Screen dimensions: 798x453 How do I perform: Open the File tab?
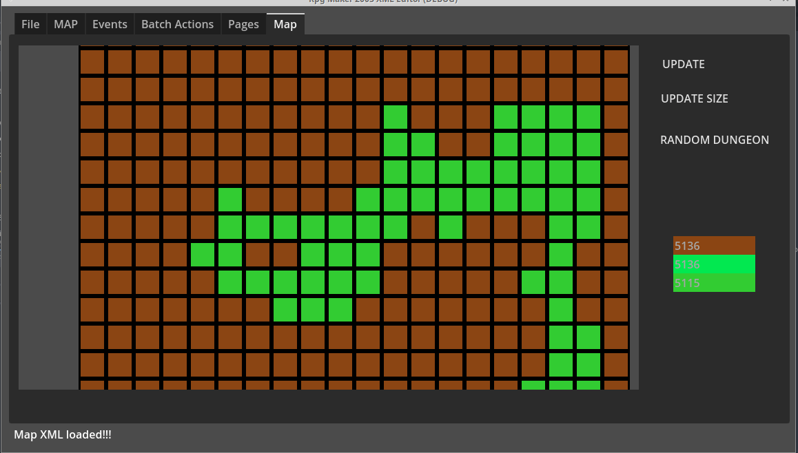(x=30, y=24)
